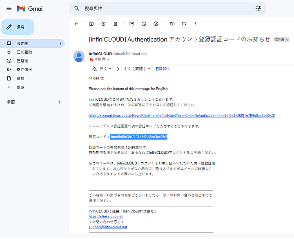
Task: Click the translate icon
Action: (94, 69)
